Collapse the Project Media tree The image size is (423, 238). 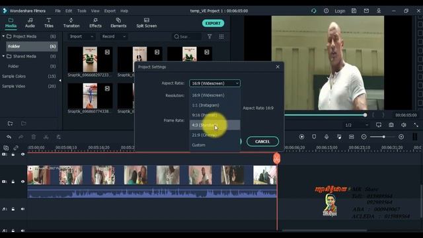tap(3, 36)
